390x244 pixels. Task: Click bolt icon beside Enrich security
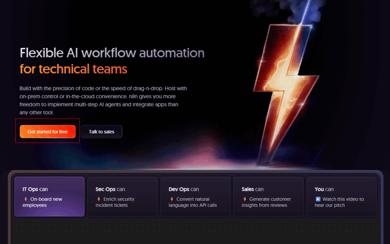coord(99,199)
